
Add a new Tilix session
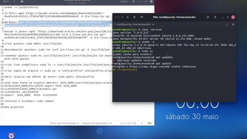[128, 17]
